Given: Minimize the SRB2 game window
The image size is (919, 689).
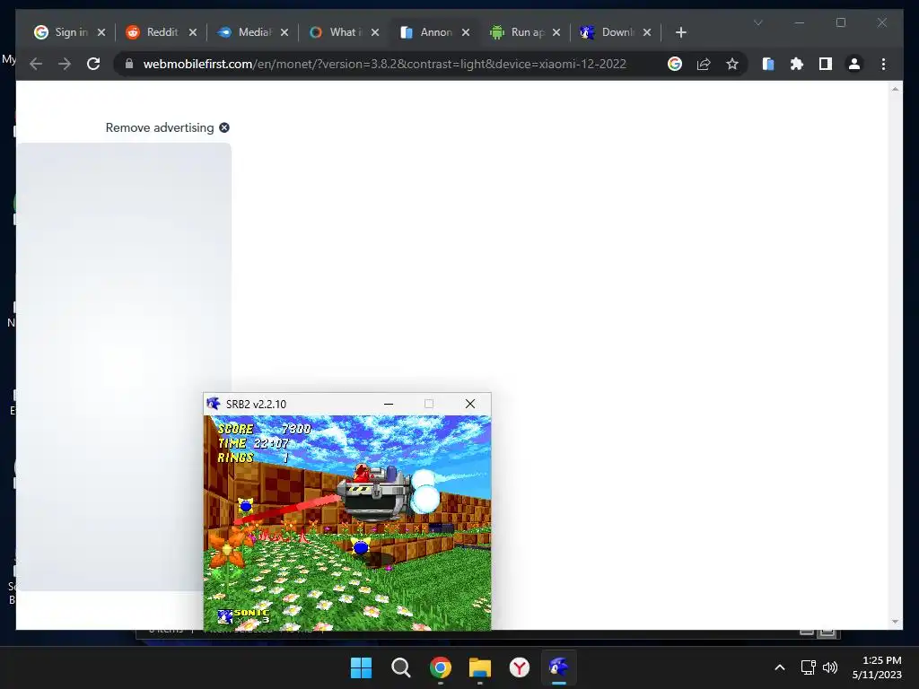Looking at the screenshot, I should tap(389, 404).
